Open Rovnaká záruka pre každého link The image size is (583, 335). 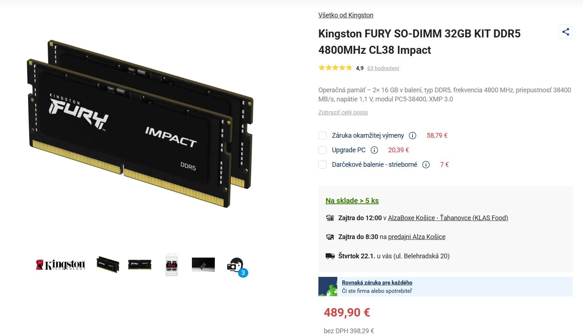(x=377, y=282)
